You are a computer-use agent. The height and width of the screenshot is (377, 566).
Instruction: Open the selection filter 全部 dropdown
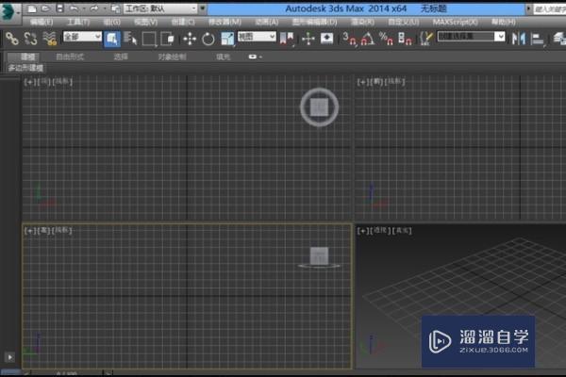[82, 38]
